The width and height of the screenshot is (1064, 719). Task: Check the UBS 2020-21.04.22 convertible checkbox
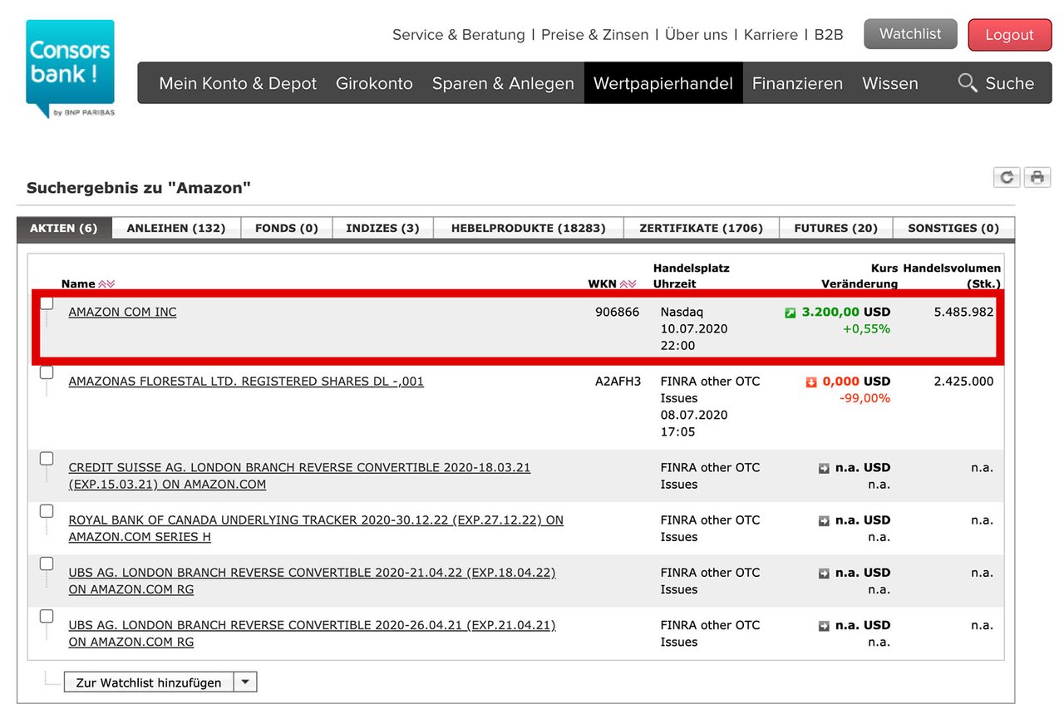pos(47,564)
